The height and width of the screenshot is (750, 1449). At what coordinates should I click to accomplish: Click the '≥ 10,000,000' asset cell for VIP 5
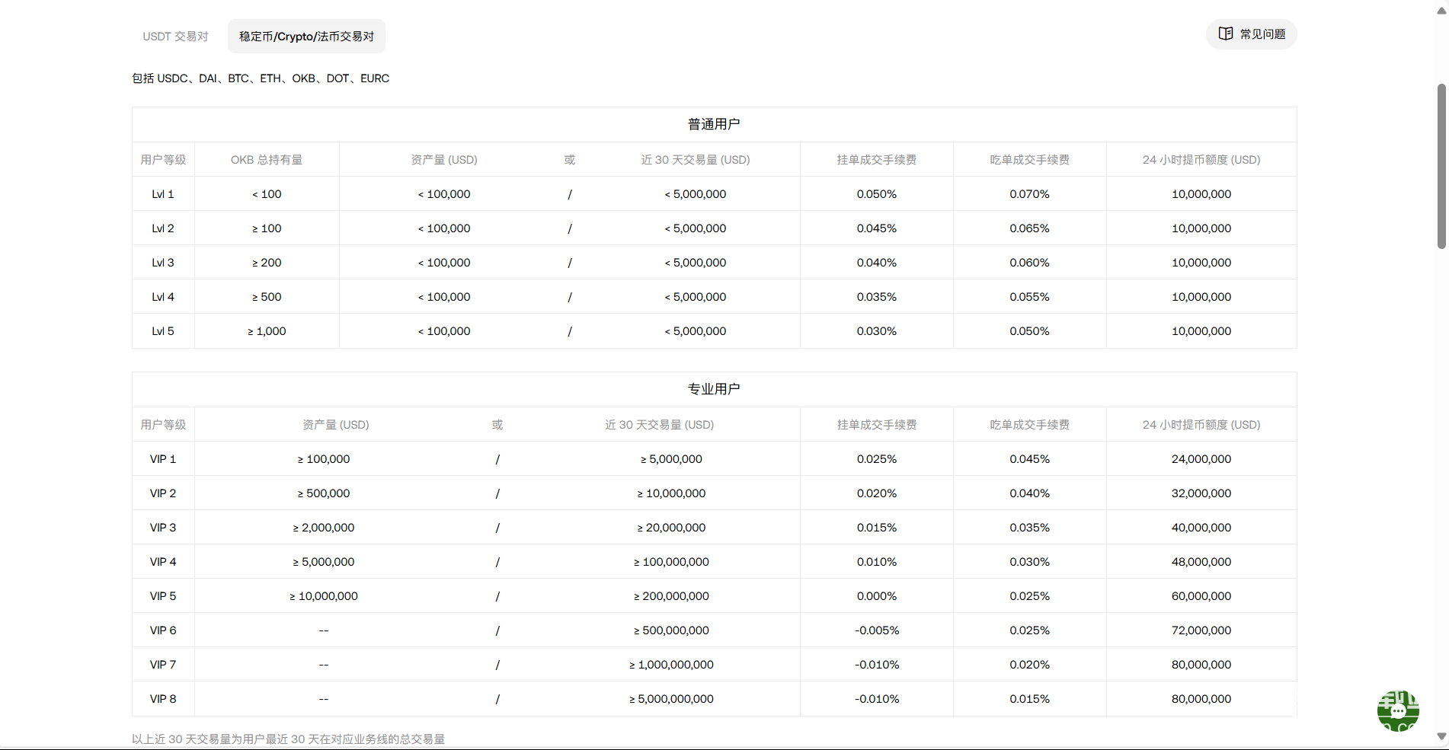tap(324, 596)
